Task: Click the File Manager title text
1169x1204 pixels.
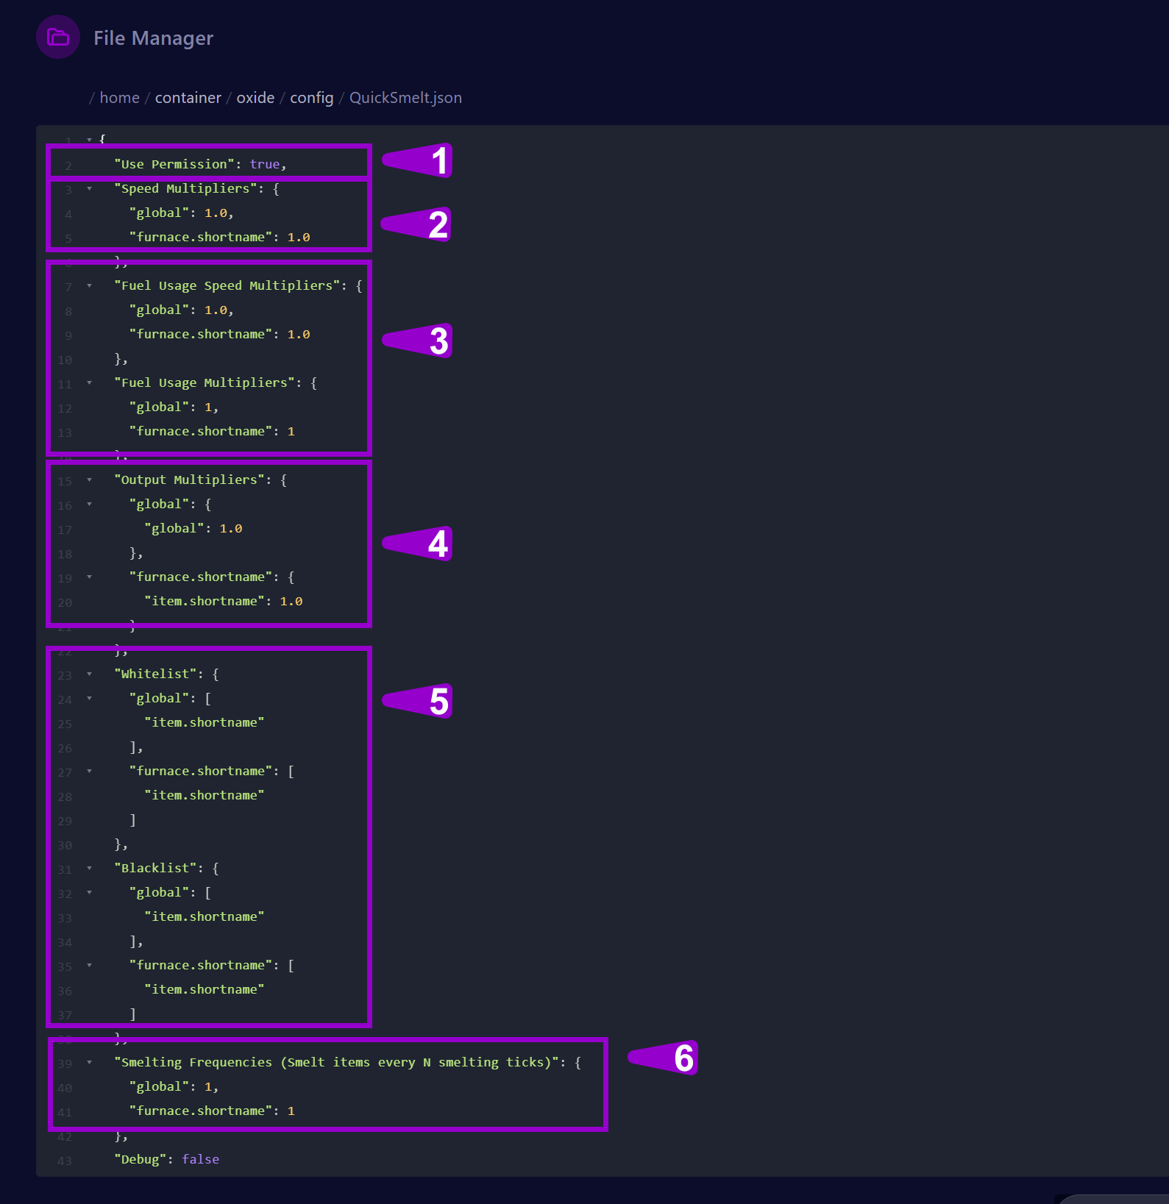Action: (x=153, y=38)
